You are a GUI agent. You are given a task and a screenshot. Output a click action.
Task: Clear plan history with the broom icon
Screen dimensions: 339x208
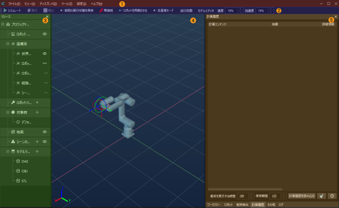click(x=321, y=196)
